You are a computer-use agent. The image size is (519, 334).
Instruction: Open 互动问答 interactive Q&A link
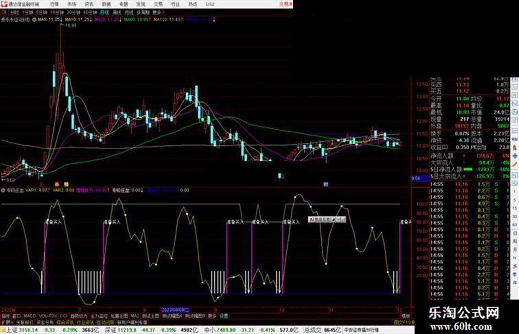pos(105,322)
